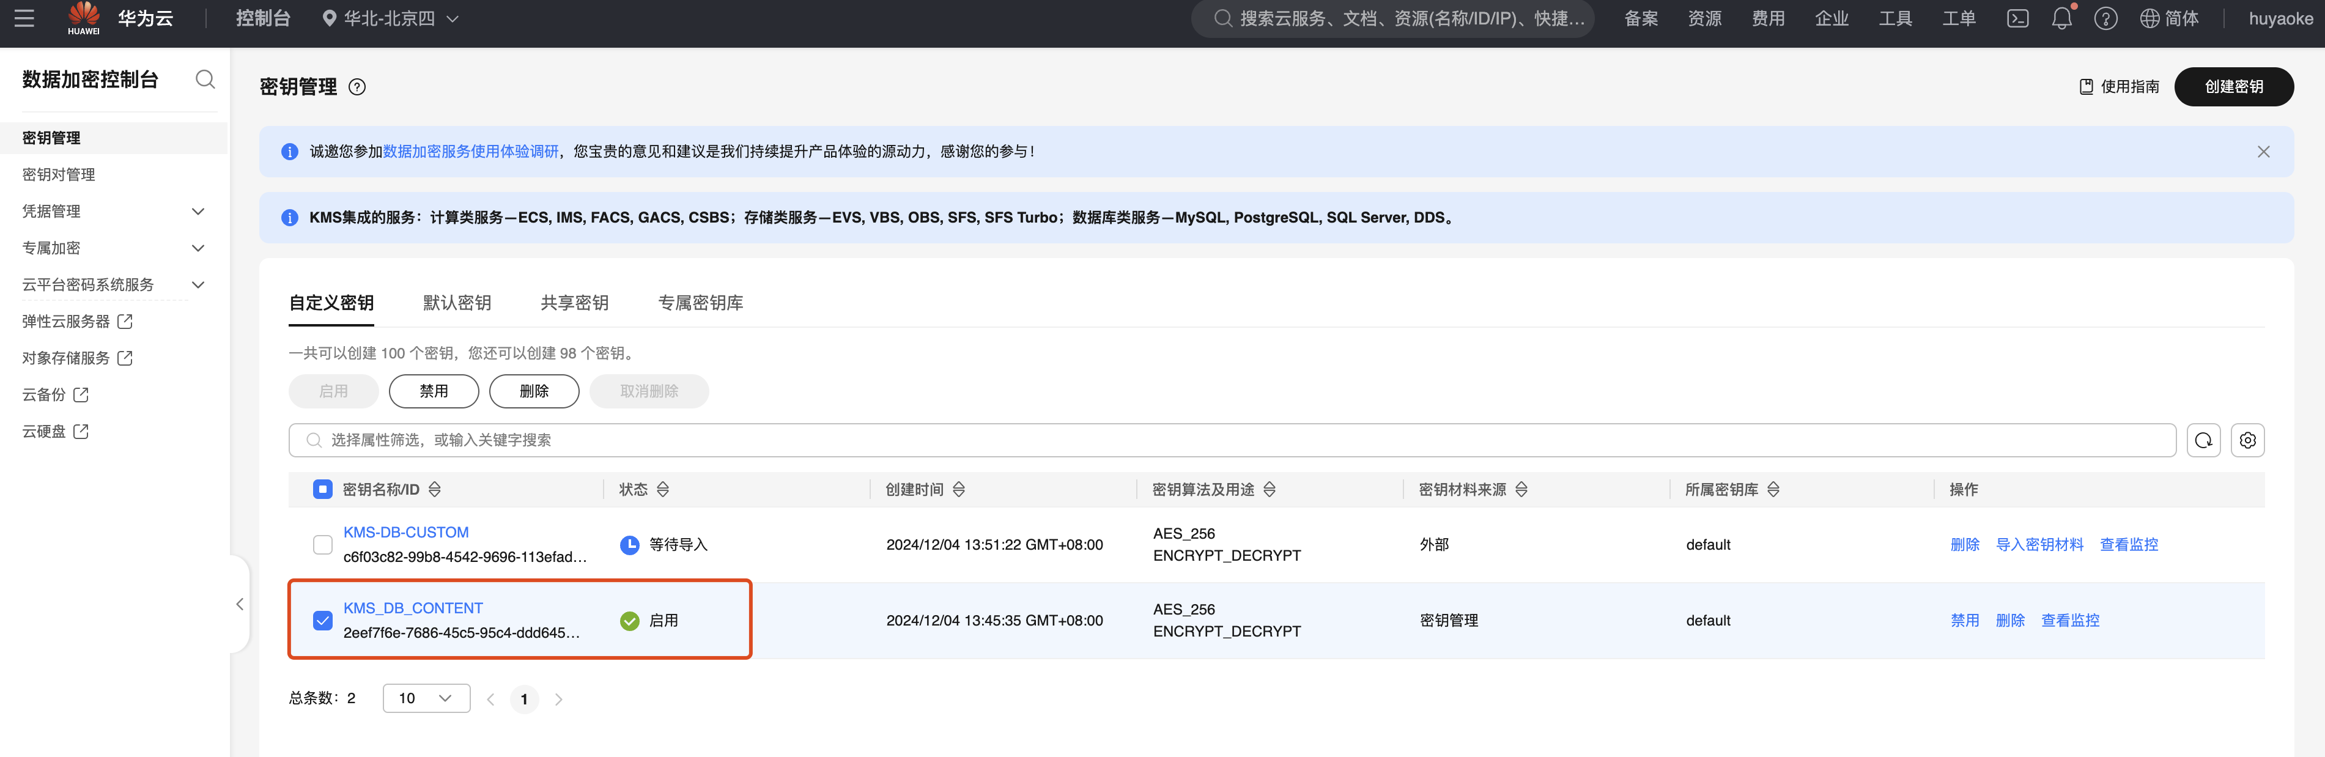Open 使用指南 guide link
This screenshot has height=757, width=2325.
point(2119,87)
